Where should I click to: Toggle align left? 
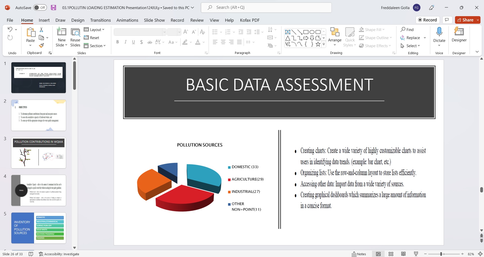215,42
